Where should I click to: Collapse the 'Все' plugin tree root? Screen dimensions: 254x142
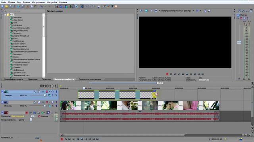tap(5, 15)
